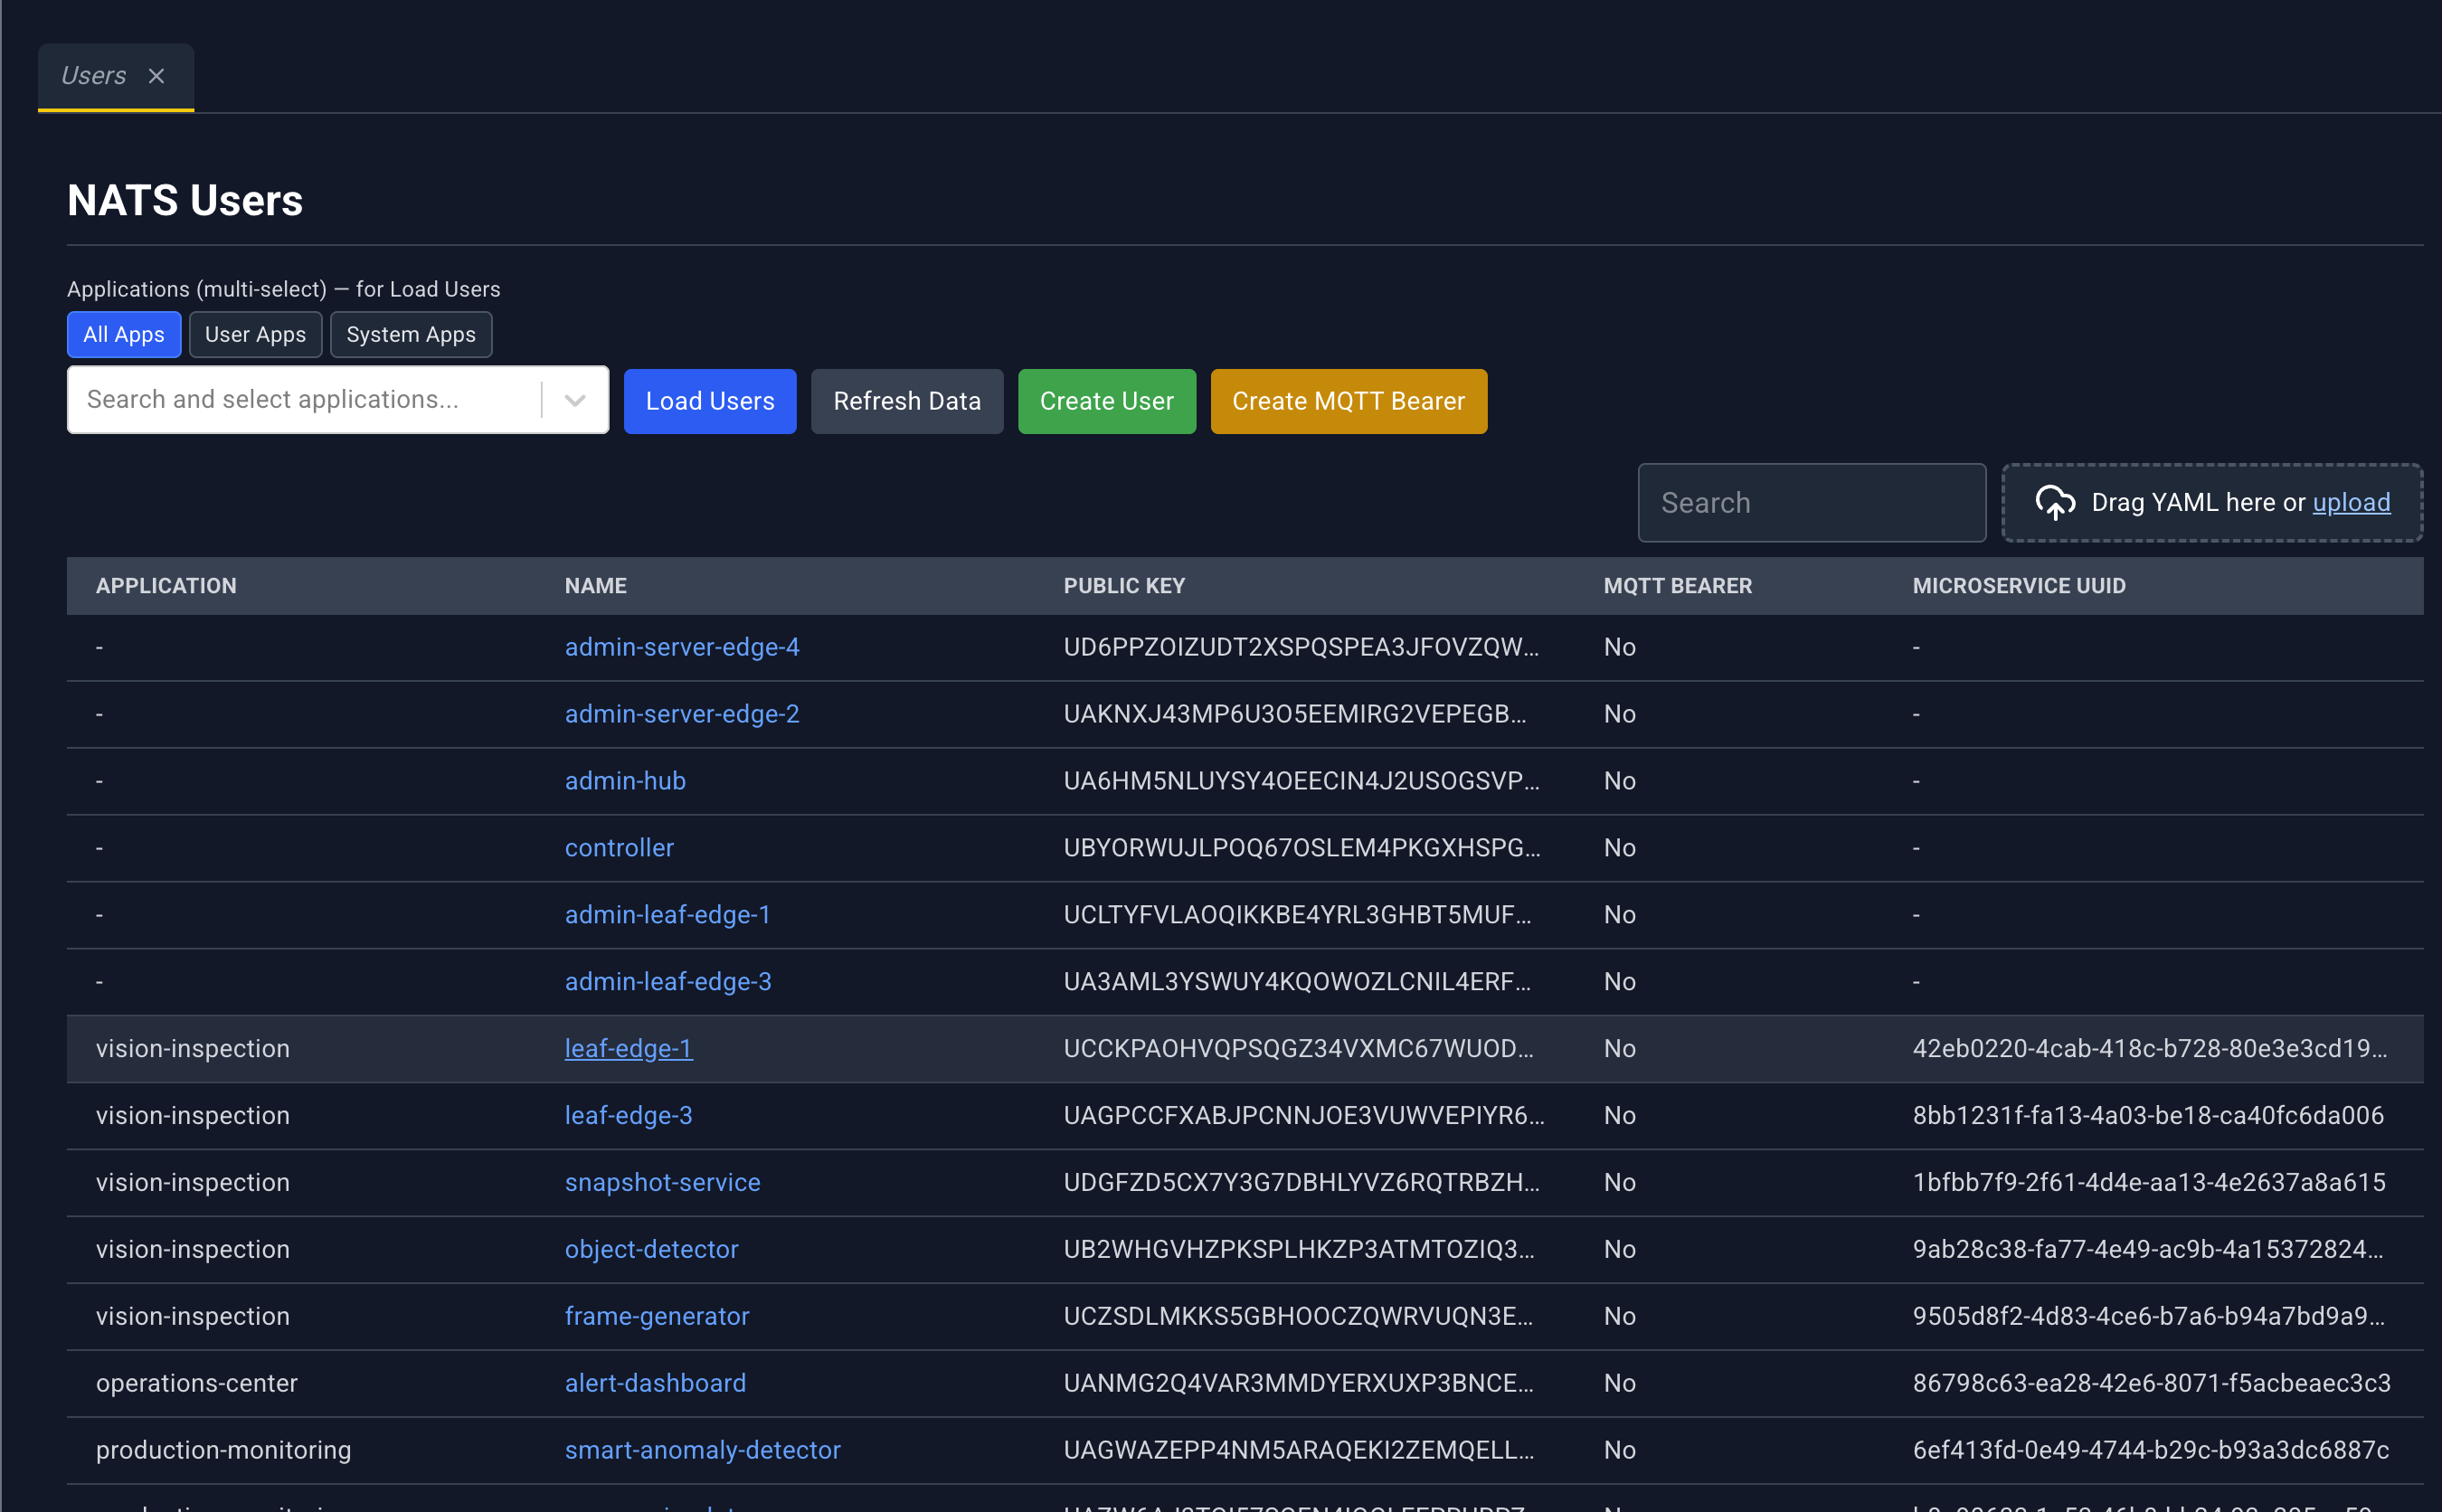This screenshot has width=2442, height=1512.
Task: Sort by the MICROSERVICE UUID column header
Action: (x=2019, y=586)
